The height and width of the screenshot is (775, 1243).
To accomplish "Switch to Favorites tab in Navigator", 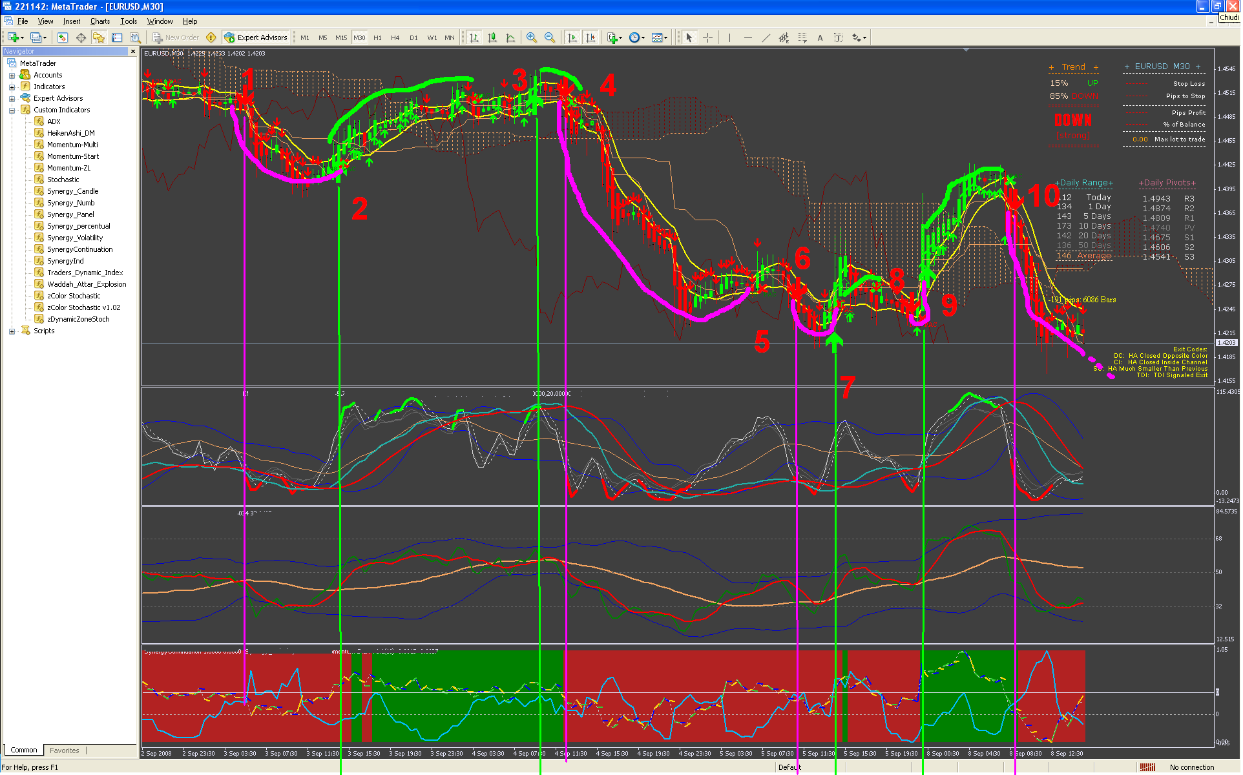I will click(x=65, y=750).
